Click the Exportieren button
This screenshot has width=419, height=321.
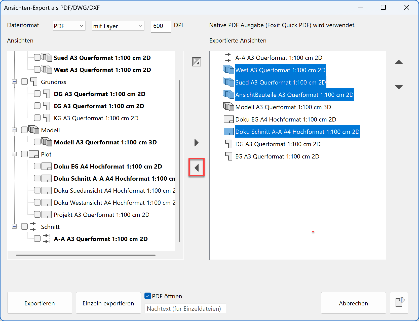coord(40,303)
